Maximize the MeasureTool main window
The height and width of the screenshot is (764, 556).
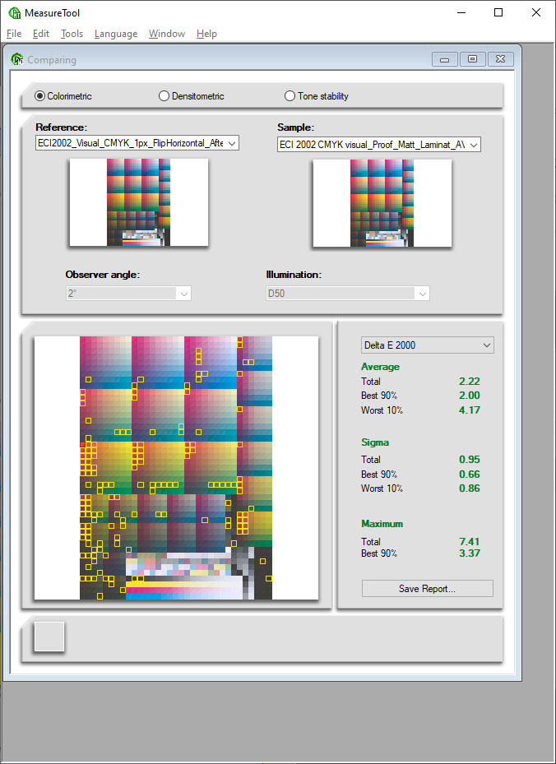pos(498,12)
